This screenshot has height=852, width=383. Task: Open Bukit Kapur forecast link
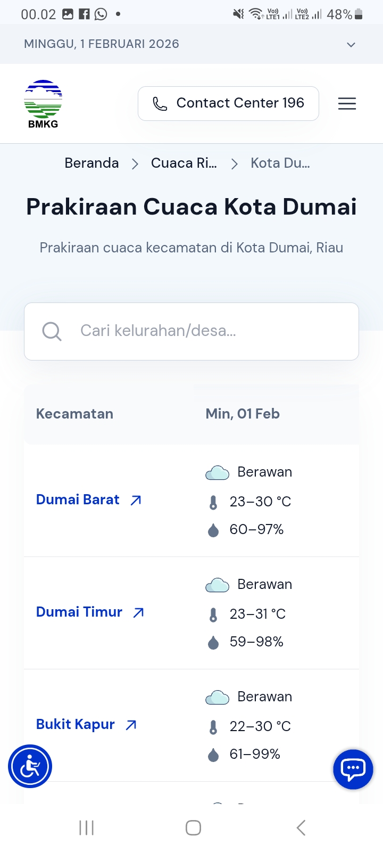click(x=76, y=724)
